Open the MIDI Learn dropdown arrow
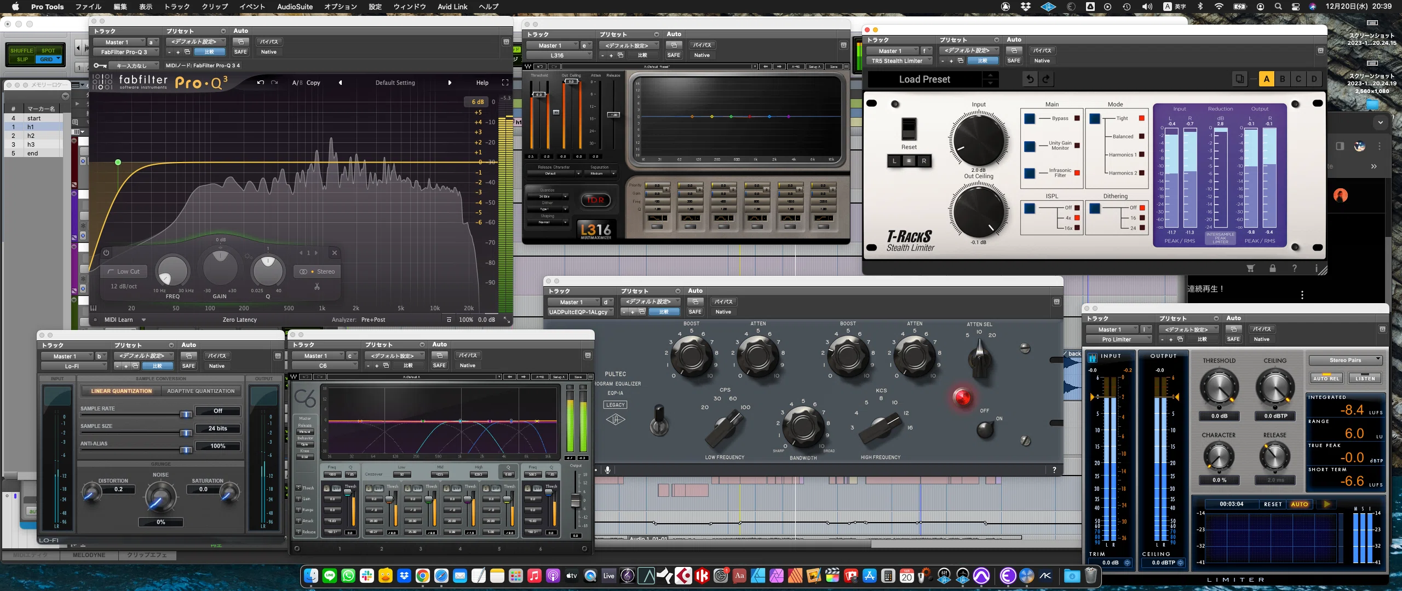The height and width of the screenshot is (591, 1402). (x=143, y=320)
